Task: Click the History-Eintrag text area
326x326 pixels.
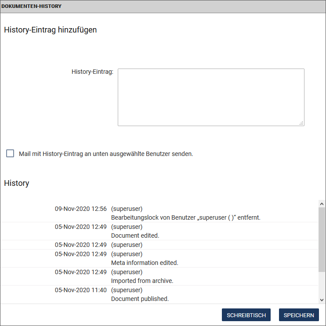Action: [211, 97]
